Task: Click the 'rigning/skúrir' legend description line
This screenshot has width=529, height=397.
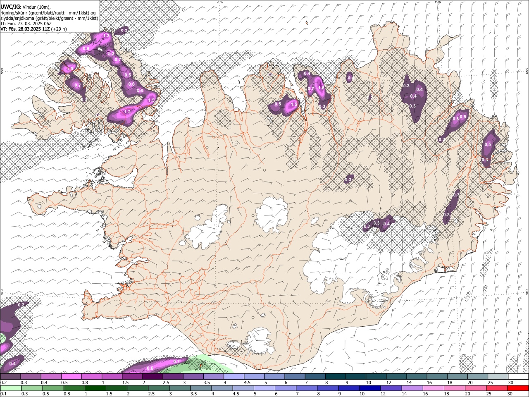Action: tap(48, 13)
